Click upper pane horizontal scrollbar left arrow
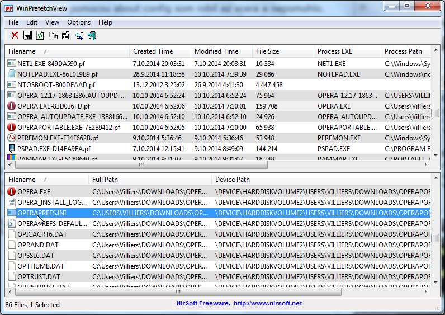The height and width of the screenshot is (315, 445). tap(10, 164)
